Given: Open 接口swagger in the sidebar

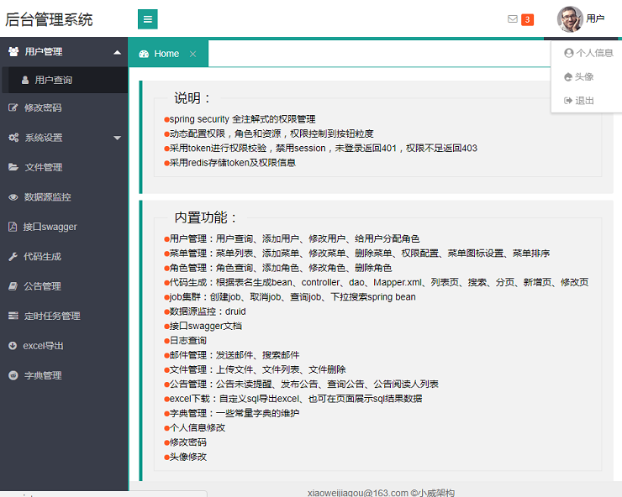Looking at the screenshot, I should (50, 227).
